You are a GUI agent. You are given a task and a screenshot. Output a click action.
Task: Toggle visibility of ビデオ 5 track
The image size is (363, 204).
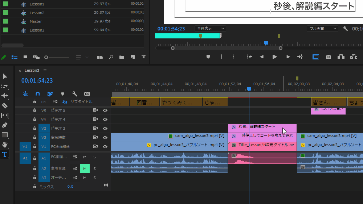tap(105, 111)
